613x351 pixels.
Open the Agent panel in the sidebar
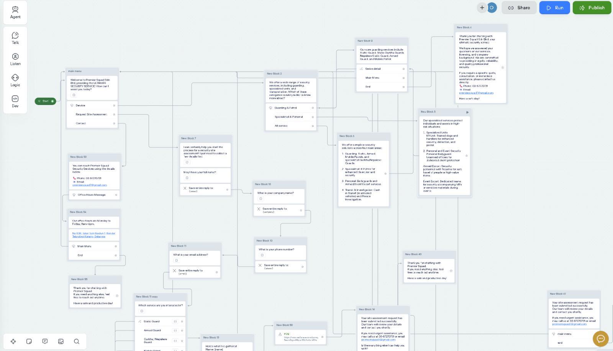pos(15,12)
